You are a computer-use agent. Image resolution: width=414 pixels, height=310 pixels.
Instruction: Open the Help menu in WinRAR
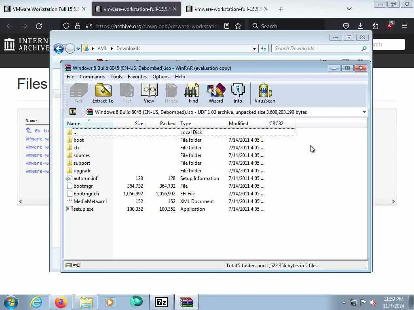[180, 77]
